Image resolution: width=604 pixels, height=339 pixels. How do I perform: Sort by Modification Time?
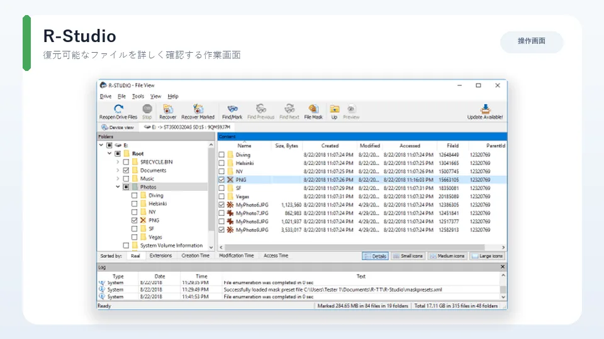[237, 256]
